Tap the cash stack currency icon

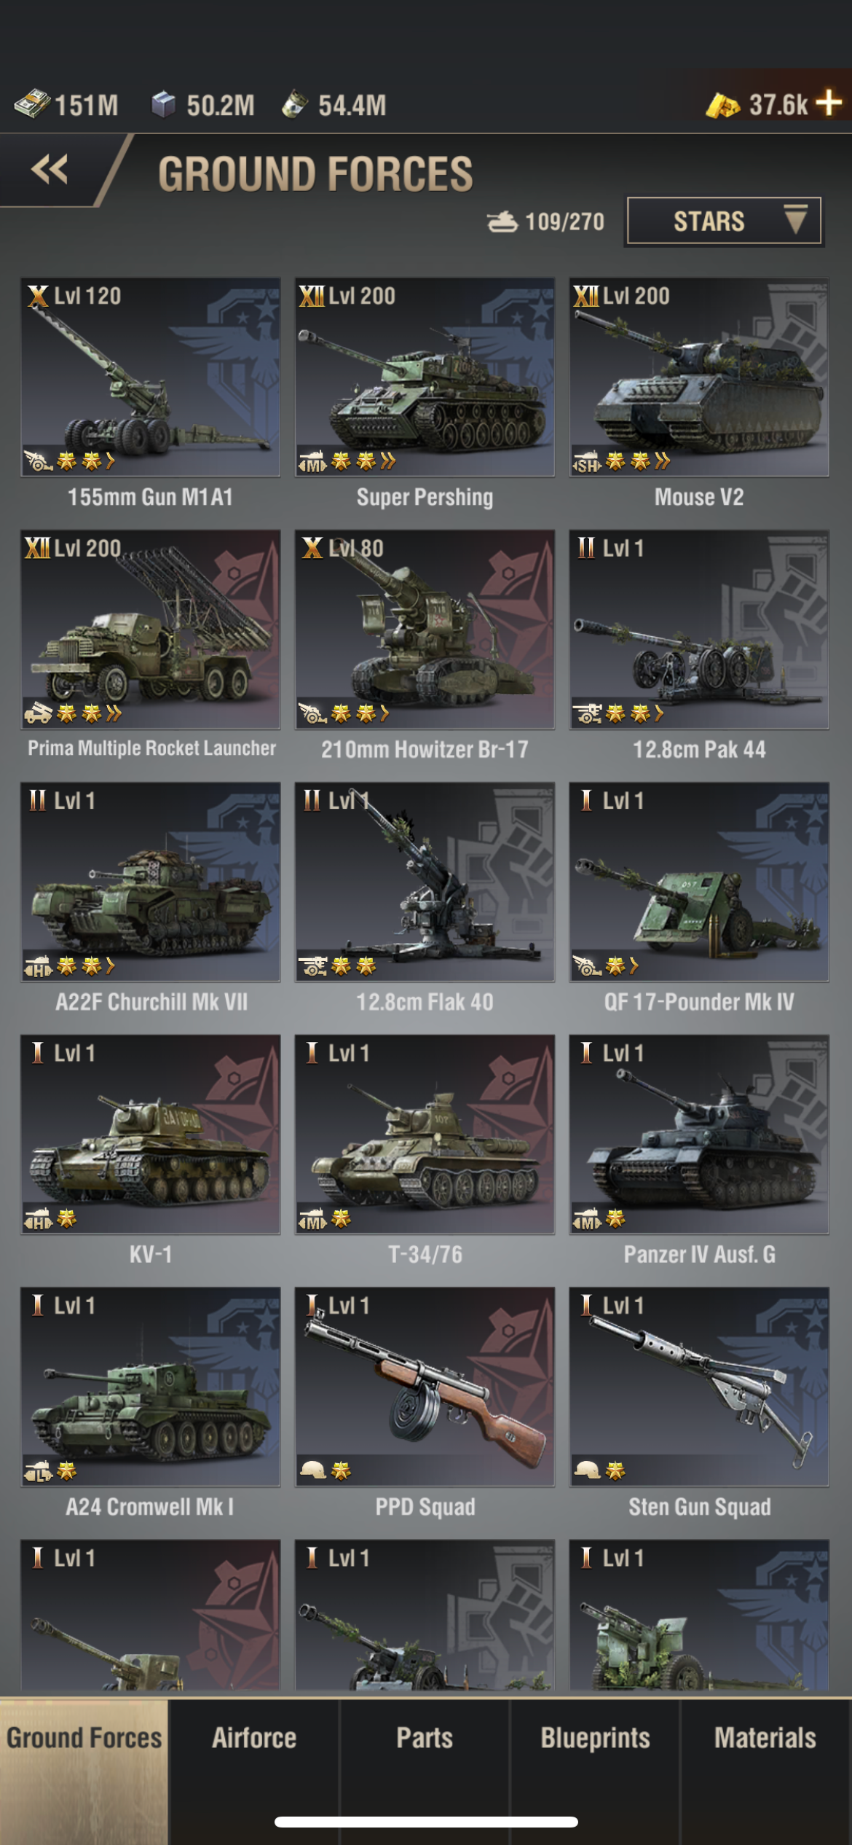pos(31,104)
